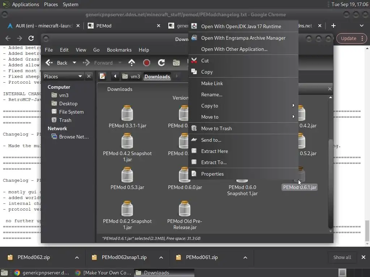This screenshot has width=370, height=277.
Task: Open the Help menu
Action: (x=144, y=50)
